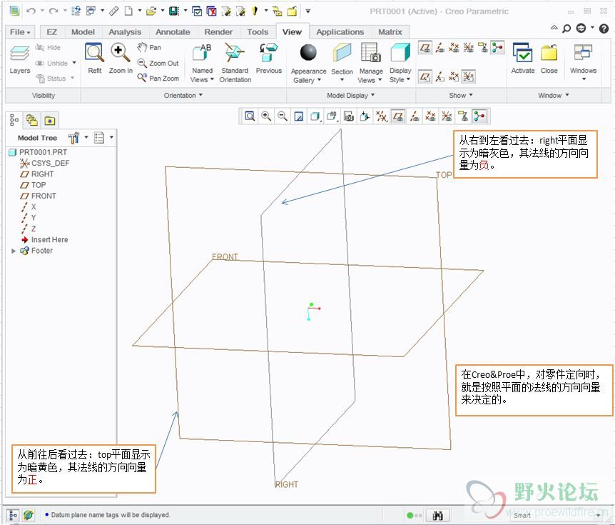
Task: Open the File menu dropdown
Action: (x=20, y=32)
